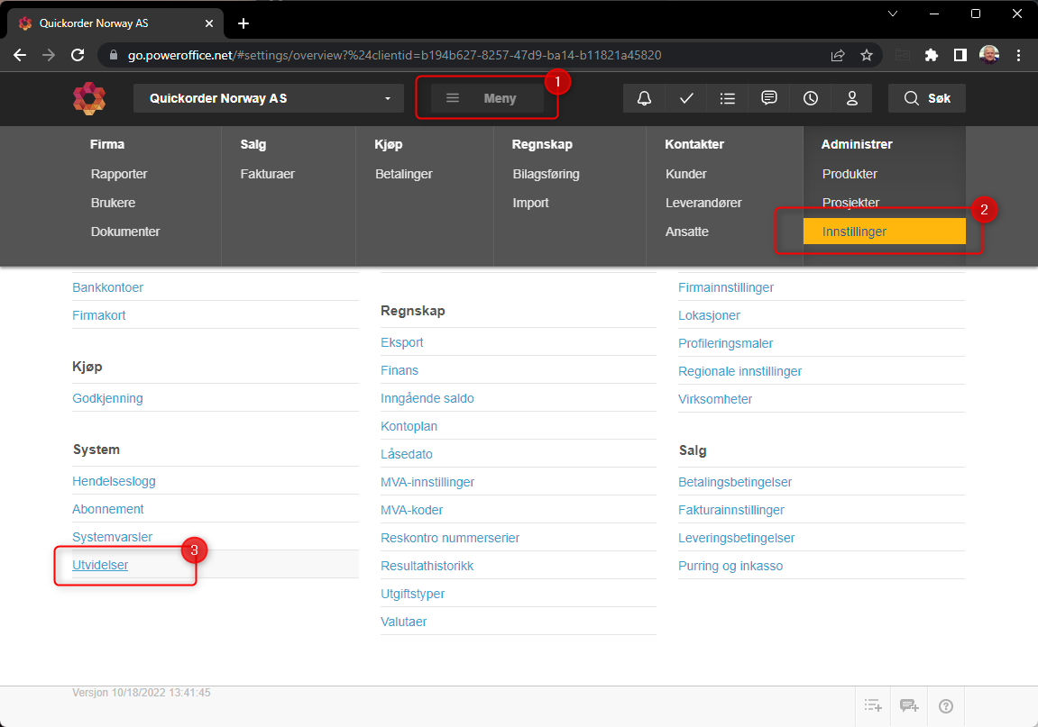Open Prosjekter under Administrer menu
Image resolution: width=1038 pixels, height=727 pixels.
pos(850,203)
